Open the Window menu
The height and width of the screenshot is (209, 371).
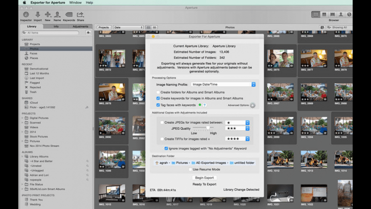coord(75,3)
